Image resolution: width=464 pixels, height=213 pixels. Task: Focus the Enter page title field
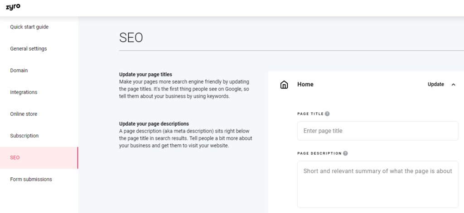[x=377, y=131]
